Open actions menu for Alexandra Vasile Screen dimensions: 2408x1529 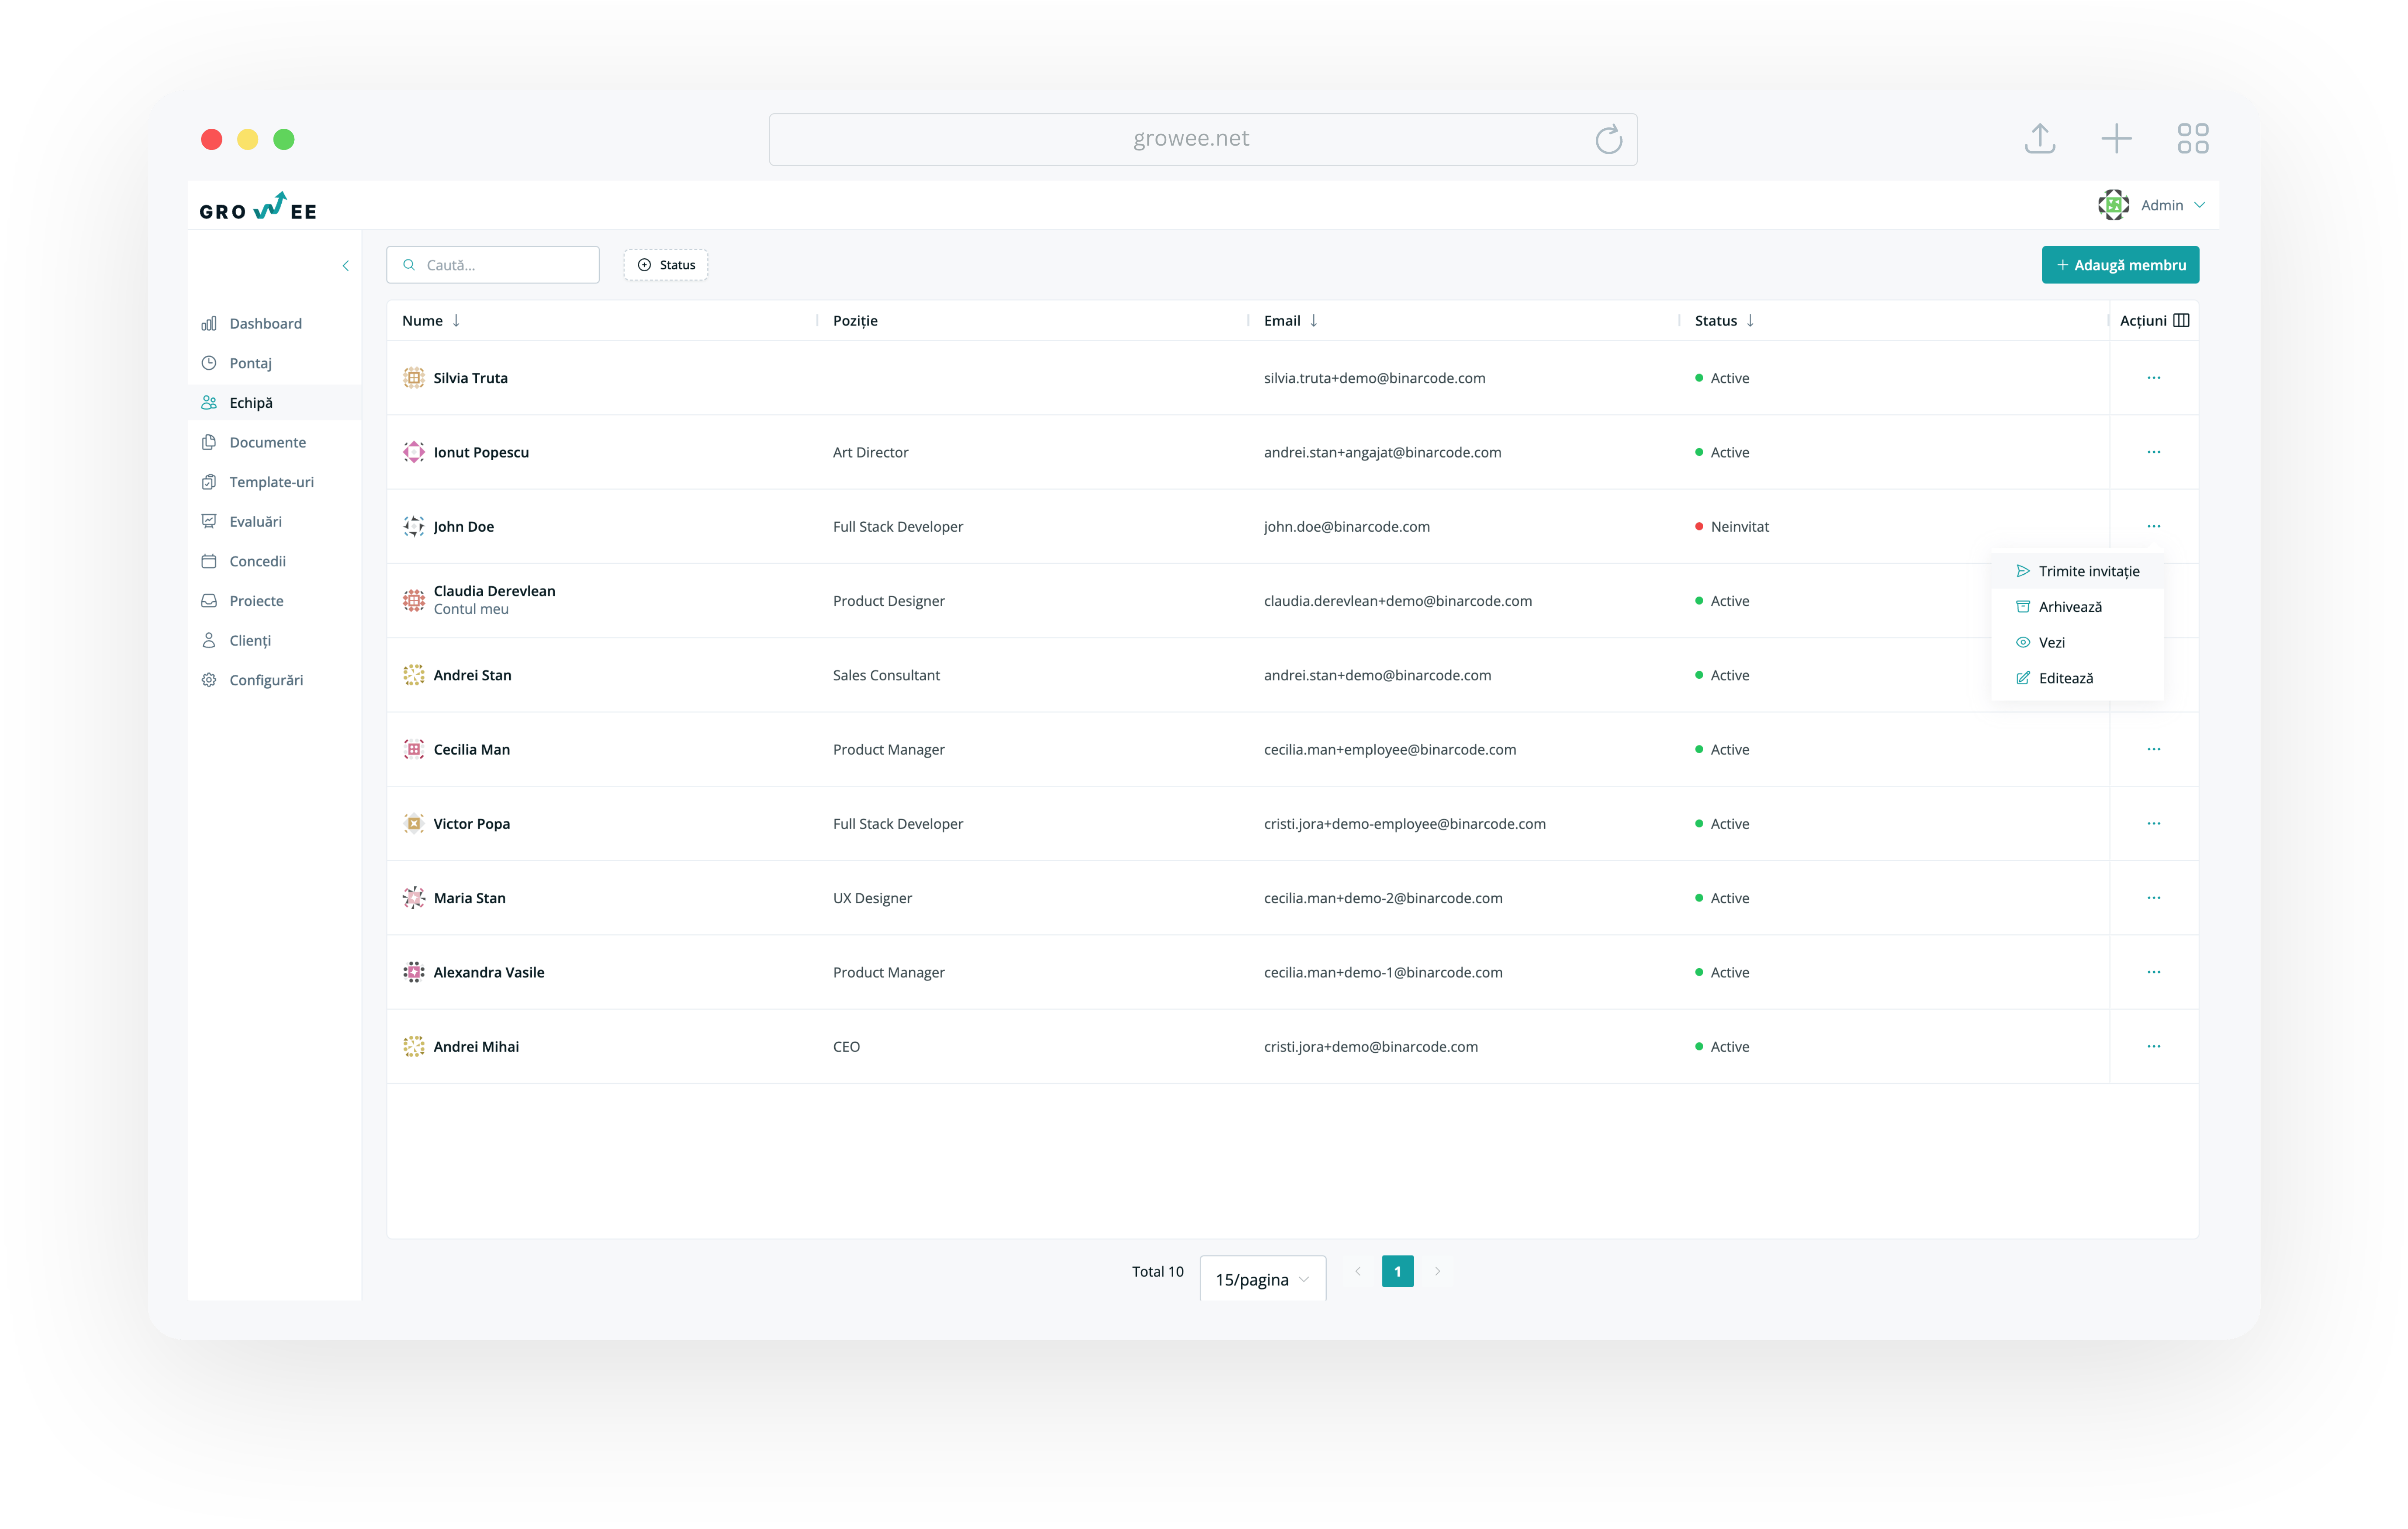(x=2153, y=972)
